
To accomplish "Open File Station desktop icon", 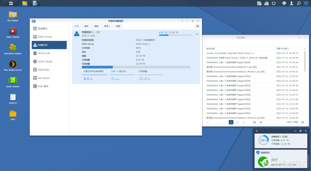I will pos(13,16).
